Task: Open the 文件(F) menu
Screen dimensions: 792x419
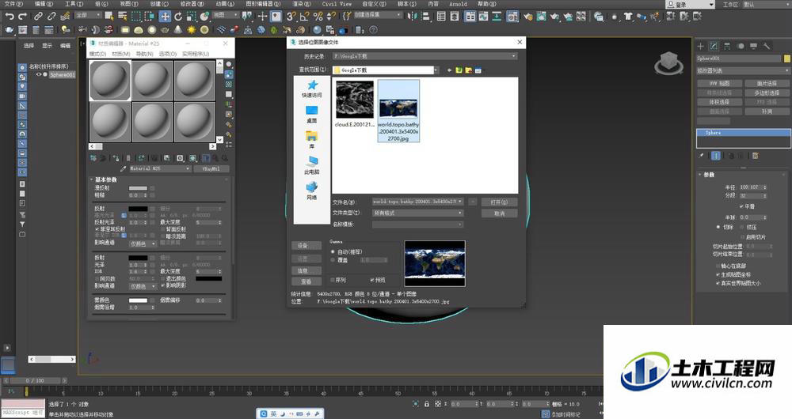Action: (13, 3)
